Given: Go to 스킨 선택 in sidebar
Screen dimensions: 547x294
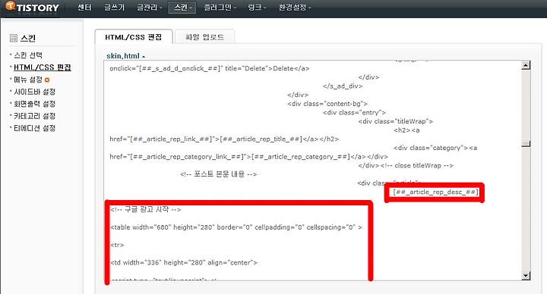Looking at the screenshot, I should [x=28, y=55].
